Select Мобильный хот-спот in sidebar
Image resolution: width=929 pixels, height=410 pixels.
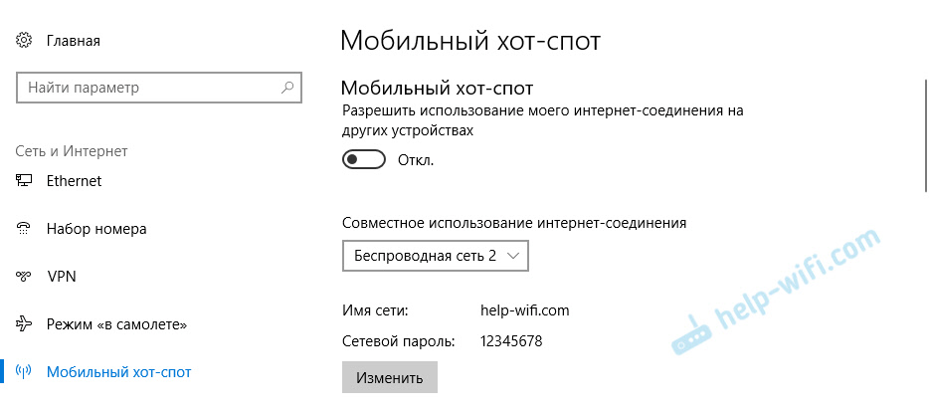pos(118,372)
